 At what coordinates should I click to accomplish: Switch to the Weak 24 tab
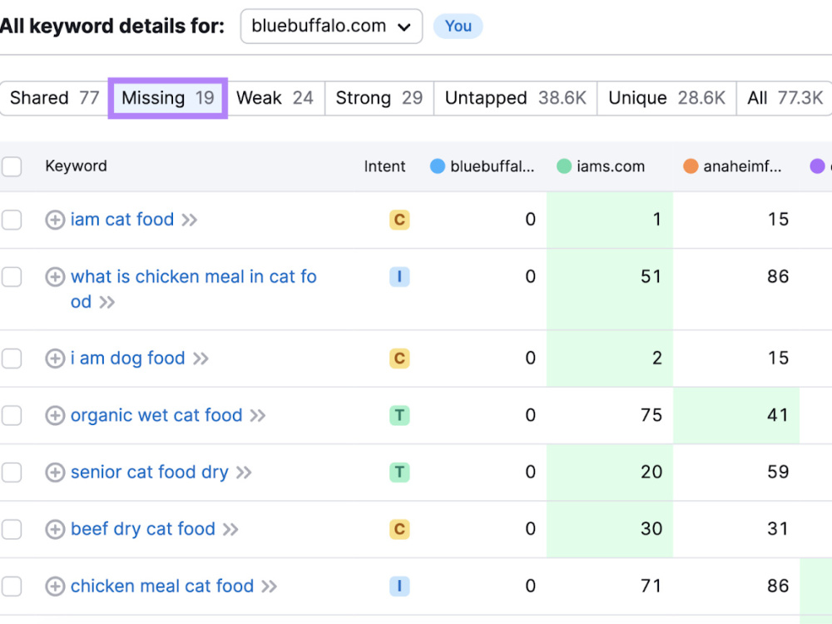(275, 98)
